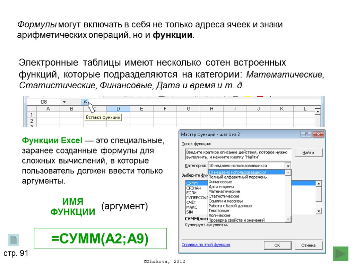The width and height of the screenshot is (355, 266).
Task: Choose '10 недавно использовавшихся' in list
Action: click(x=246, y=172)
